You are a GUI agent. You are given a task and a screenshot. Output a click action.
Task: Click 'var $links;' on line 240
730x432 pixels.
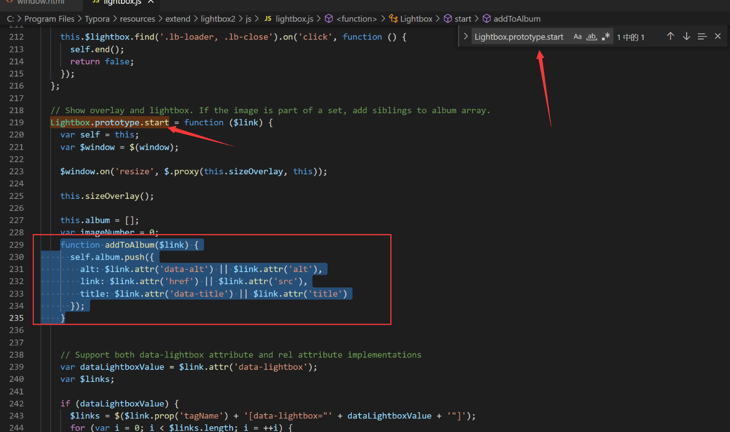pyautogui.click(x=87, y=379)
